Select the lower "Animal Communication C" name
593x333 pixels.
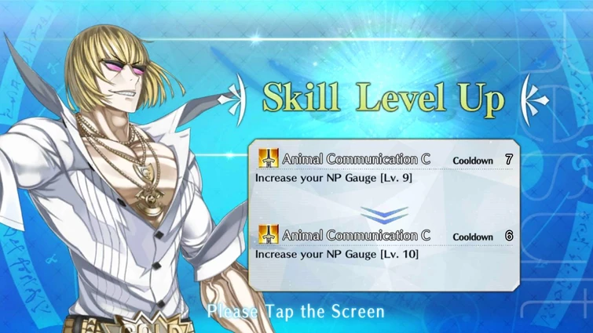pyautogui.click(x=356, y=235)
